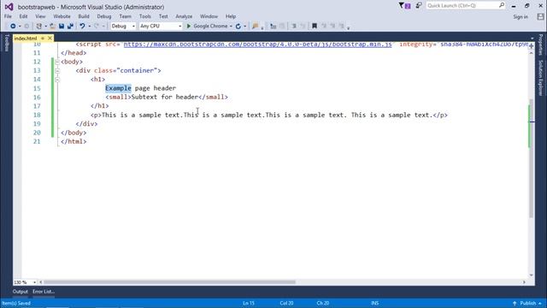Click the Save All icon
Image resolution: width=547 pixels, height=308 pixels.
70,27
